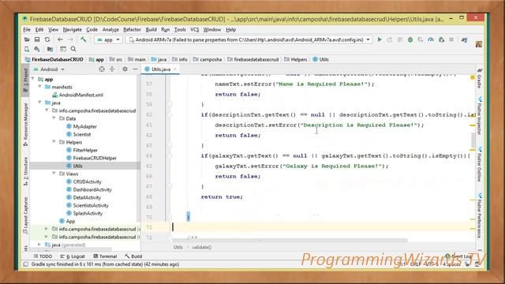The width and height of the screenshot is (505, 284).
Task: Click the Search Everywhere magnifier icon
Action: (x=73, y=49)
